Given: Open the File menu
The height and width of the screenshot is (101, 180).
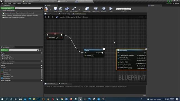Looking at the screenshot, I should point(2,3).
